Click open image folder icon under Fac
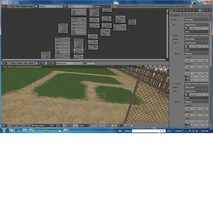The image size is (213, 206). [x=204, y=28]
